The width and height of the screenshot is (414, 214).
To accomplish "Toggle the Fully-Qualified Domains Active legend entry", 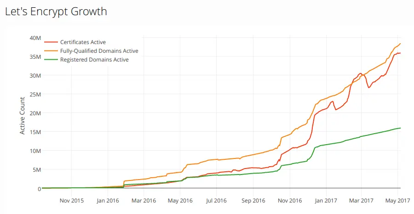I will 91,51.
